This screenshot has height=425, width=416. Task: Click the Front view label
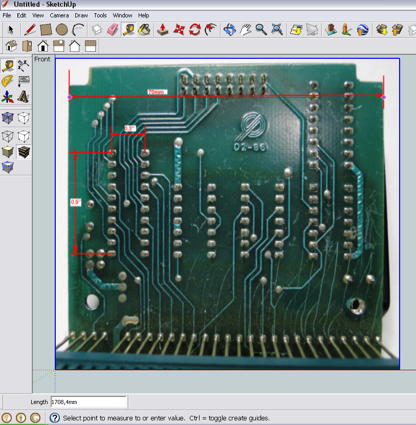point(42,59)
